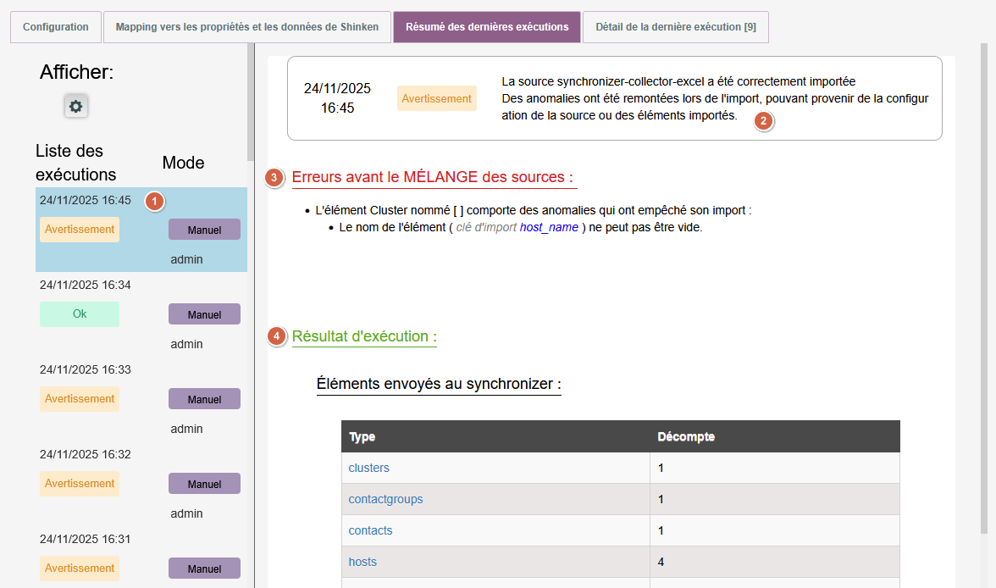Click Avertissement badge in the top summary box

point(436,98)
